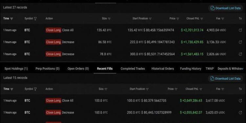The height and width of the screenshot is (123, 246).
Task: Open the Deposits & Withdraw tab
Action: pos(230,69)
